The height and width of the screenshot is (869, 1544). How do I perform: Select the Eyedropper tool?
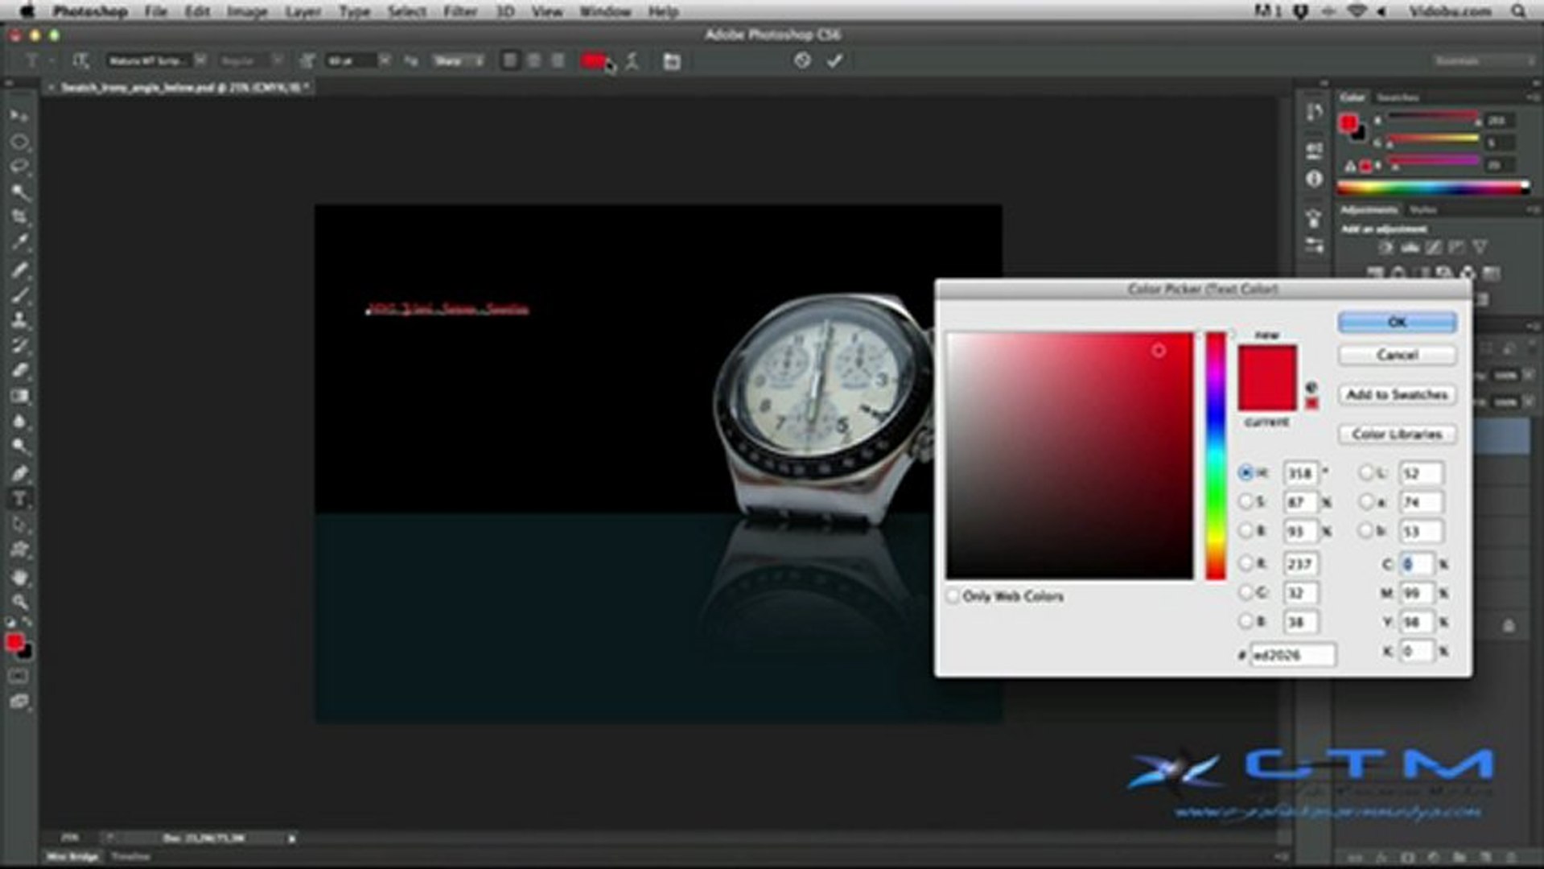pyautogui.click(x=19, y=242)
